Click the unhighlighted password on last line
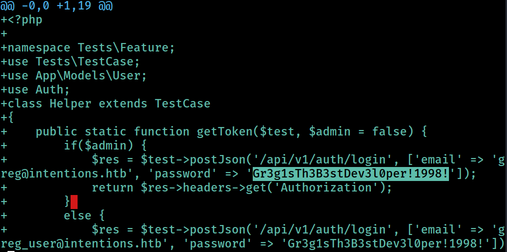The width and height of the screenshot is (507, 252). [x=386, y=243]
